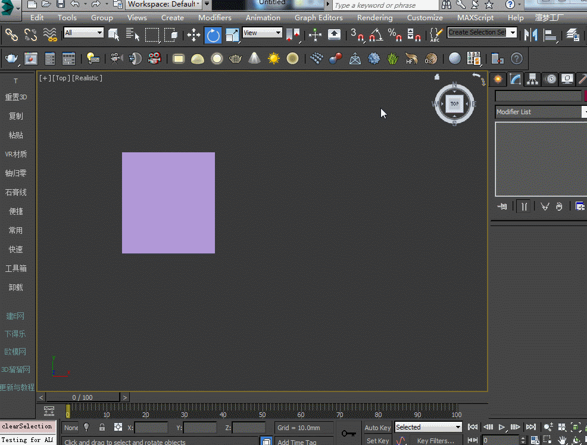Click the Select and Link chain icon
587x445 pixels.
(x=11, y=35)
